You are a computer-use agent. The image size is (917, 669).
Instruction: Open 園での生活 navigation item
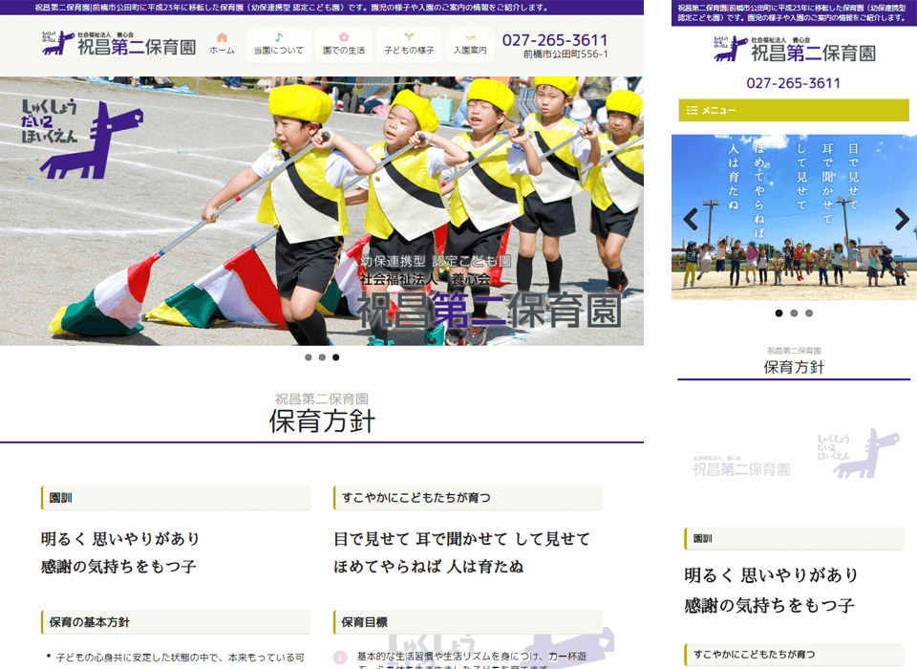click(344, 45)
